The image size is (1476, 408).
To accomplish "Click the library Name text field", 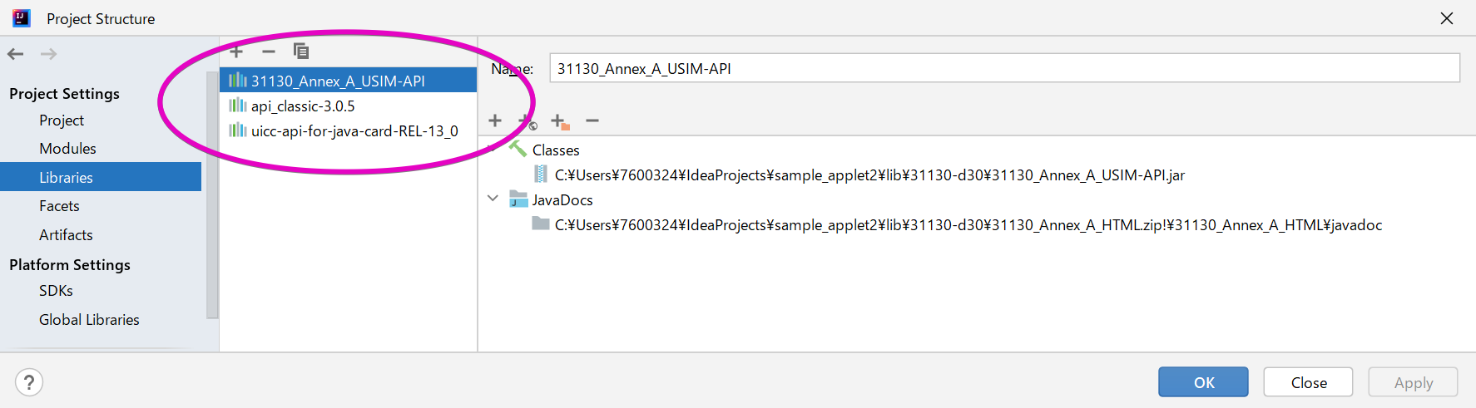I will pos(1003,68).
